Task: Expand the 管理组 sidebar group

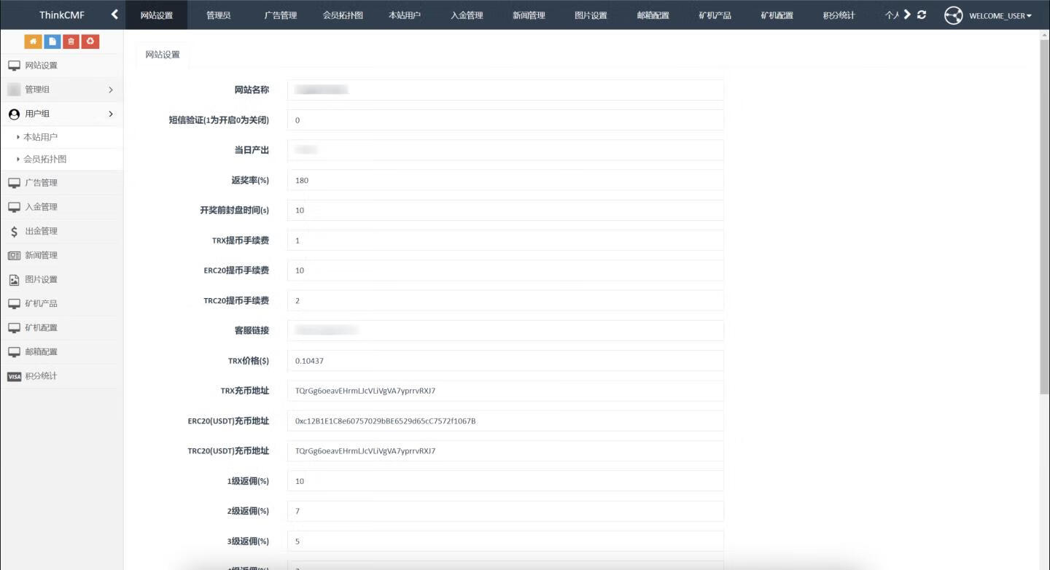Action: pyautogui.click(x=61, y=90)
